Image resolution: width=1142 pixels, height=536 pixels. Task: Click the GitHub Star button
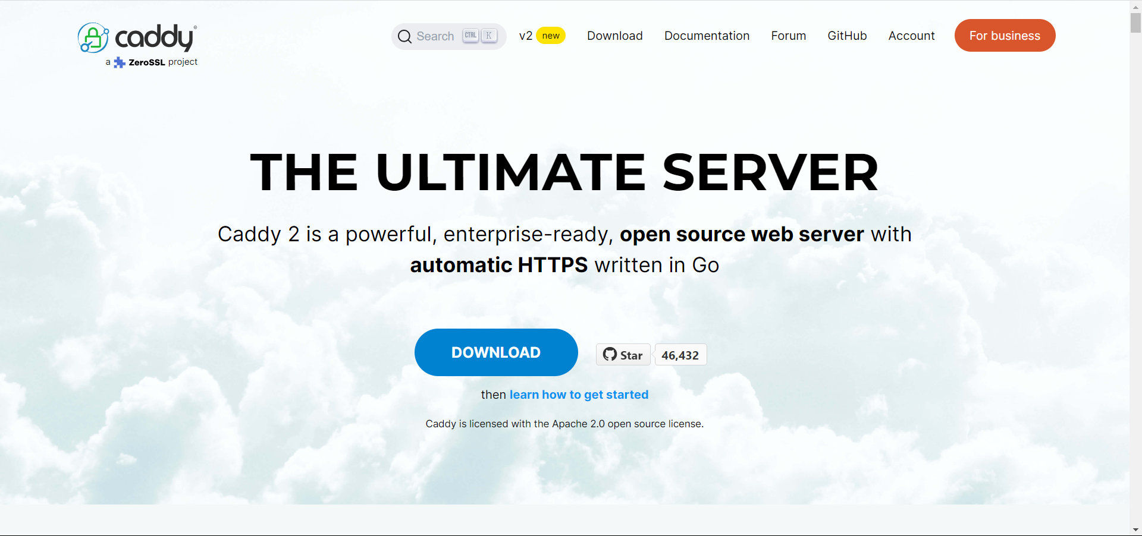pos(623,355)
